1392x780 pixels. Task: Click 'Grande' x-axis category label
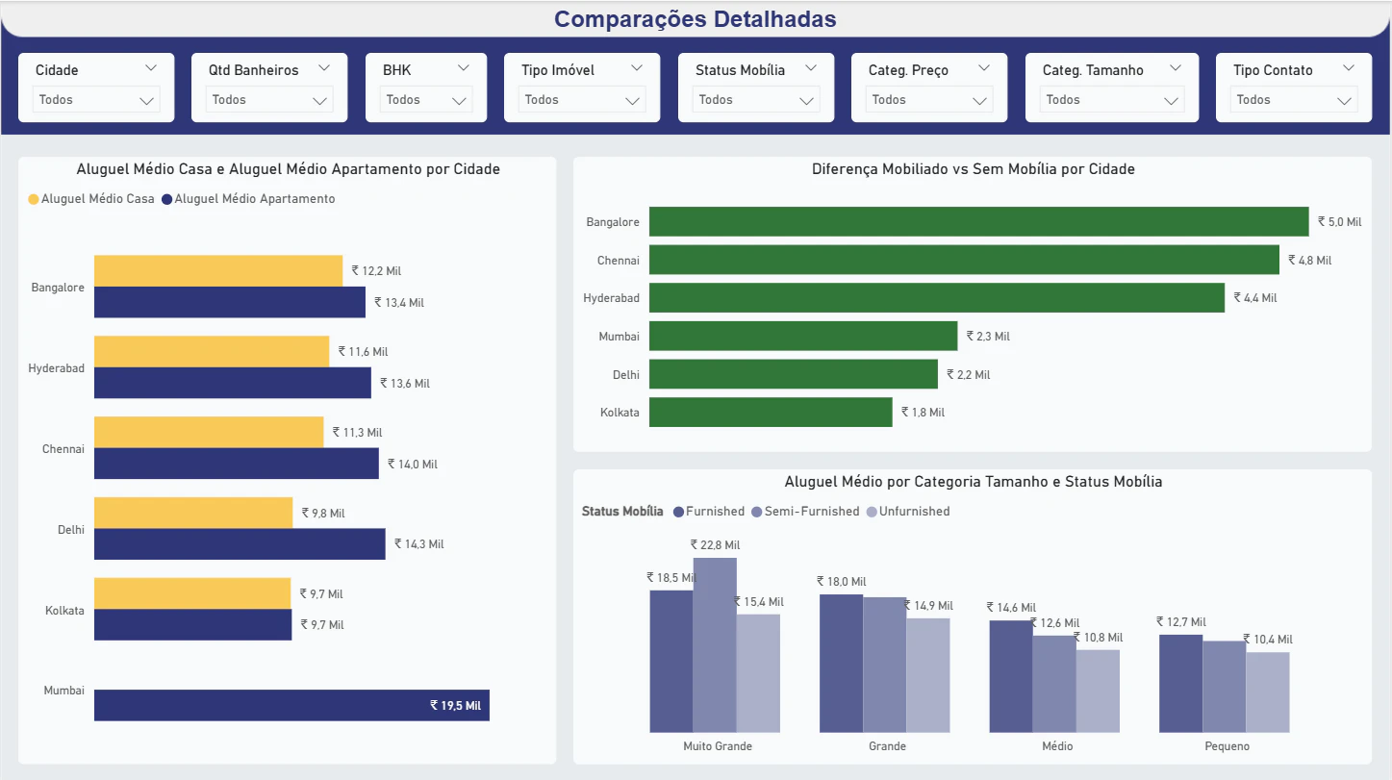click(887, 746)
